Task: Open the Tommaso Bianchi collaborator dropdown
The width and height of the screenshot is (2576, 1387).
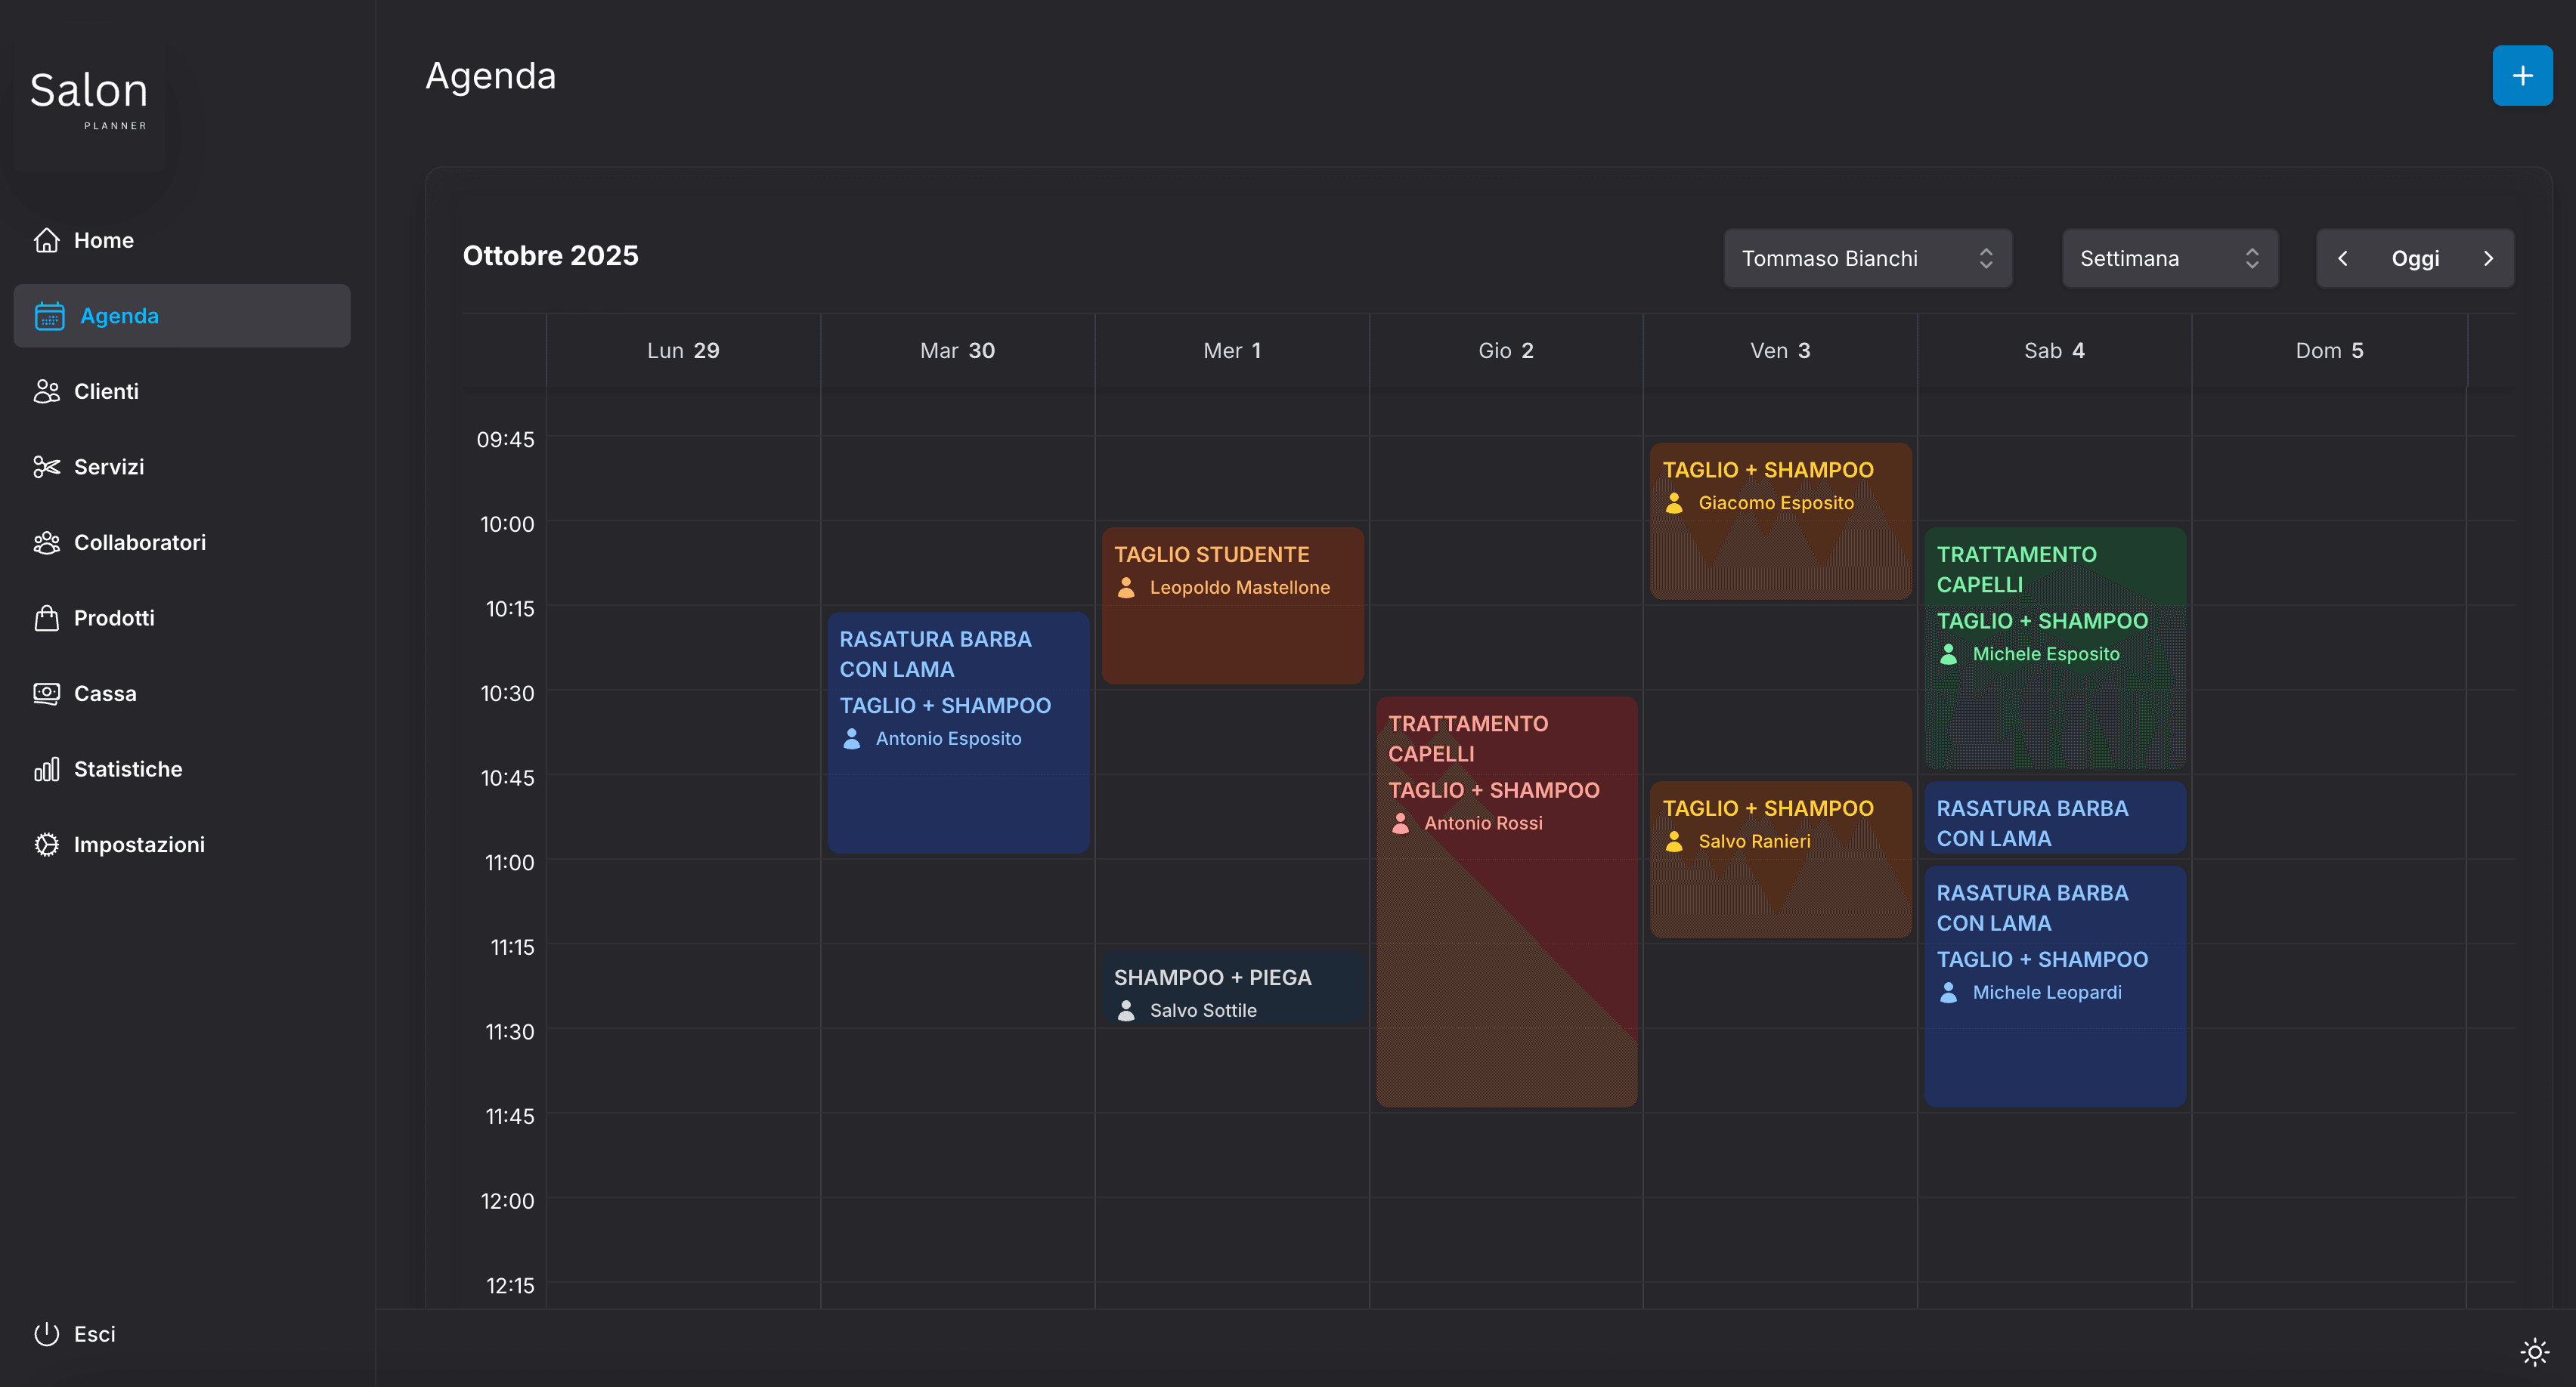Action: (x=1866, y=259)
